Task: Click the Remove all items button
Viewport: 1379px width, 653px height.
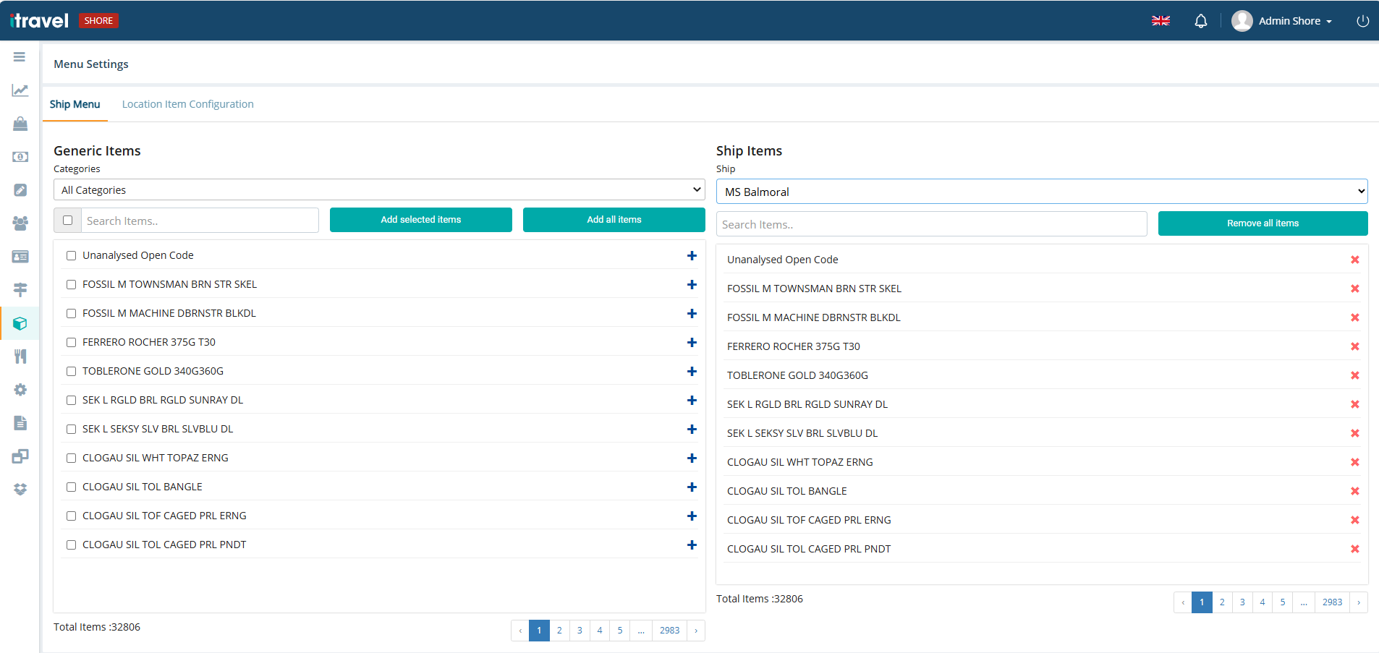Action: [x=1262, y=223]
